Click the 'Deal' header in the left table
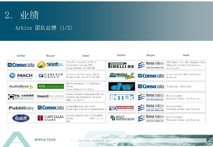 (86, 56)
